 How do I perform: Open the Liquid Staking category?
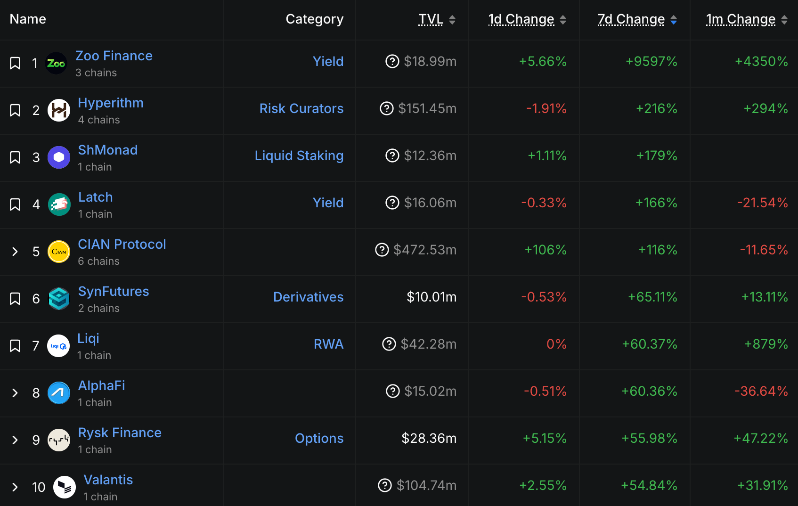click(299, 156)
